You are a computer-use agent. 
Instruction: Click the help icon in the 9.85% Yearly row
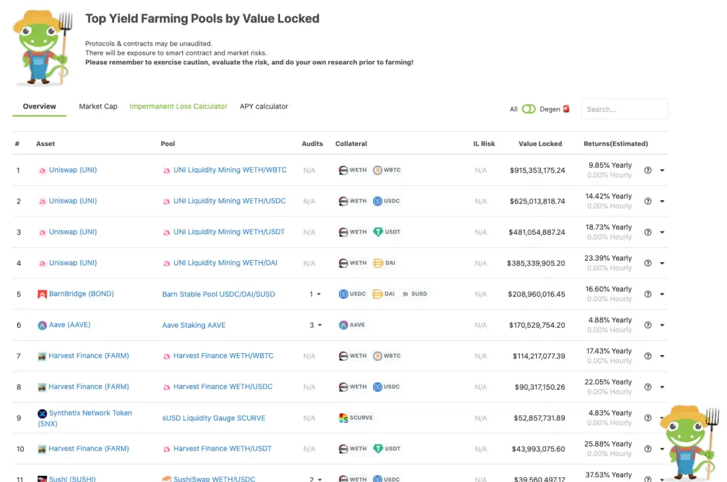648,170
